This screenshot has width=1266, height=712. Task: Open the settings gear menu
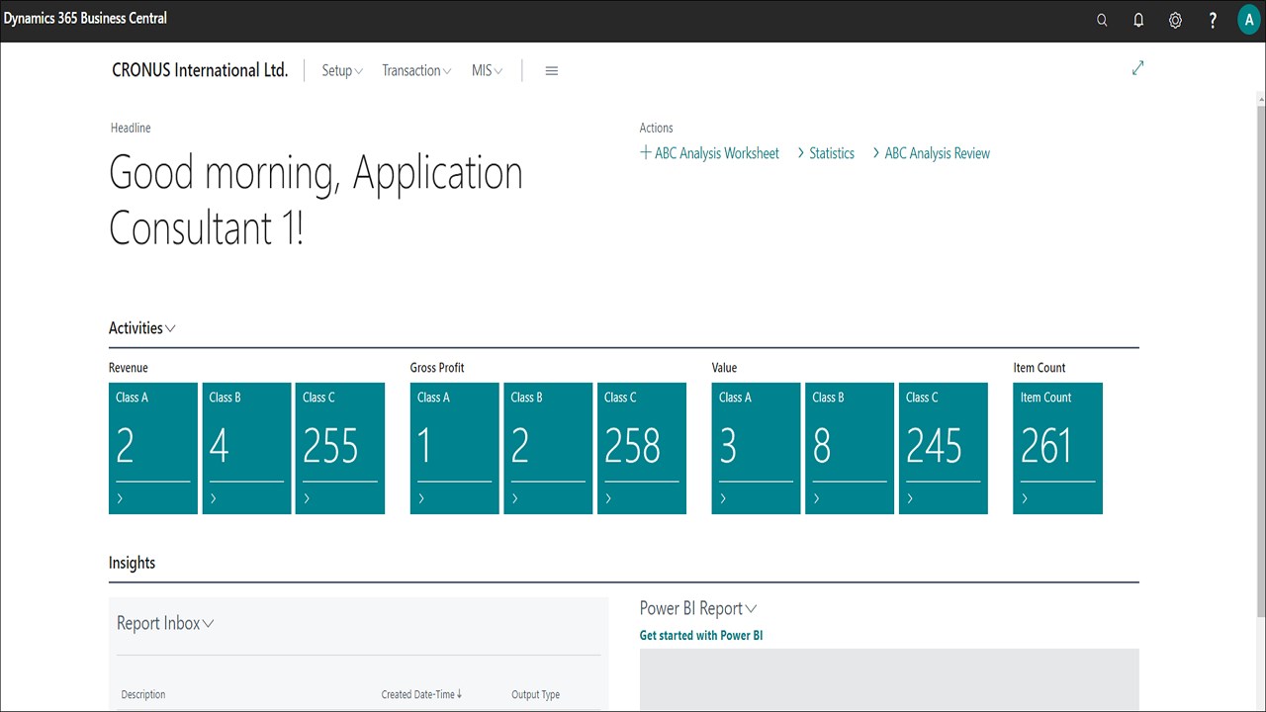click(x=1175, y=20)
